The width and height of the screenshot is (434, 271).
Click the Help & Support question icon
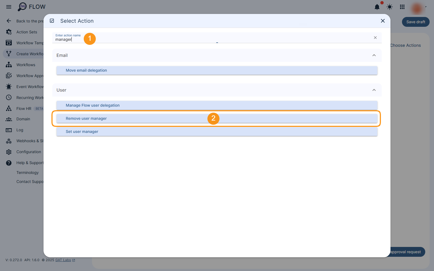9,163
